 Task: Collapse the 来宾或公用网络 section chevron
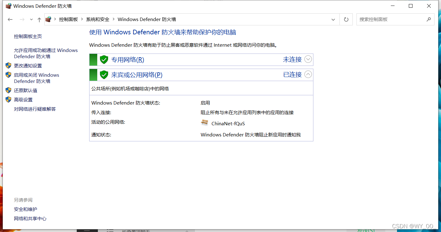click(x=308, y=74)
